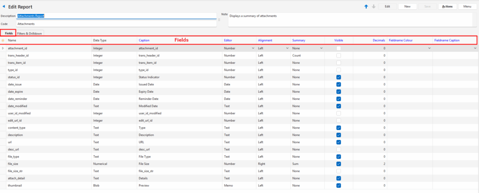Screen dimensions: 479x193
Task: Click the grey move down arrow
Action: (x=373, y=7)
